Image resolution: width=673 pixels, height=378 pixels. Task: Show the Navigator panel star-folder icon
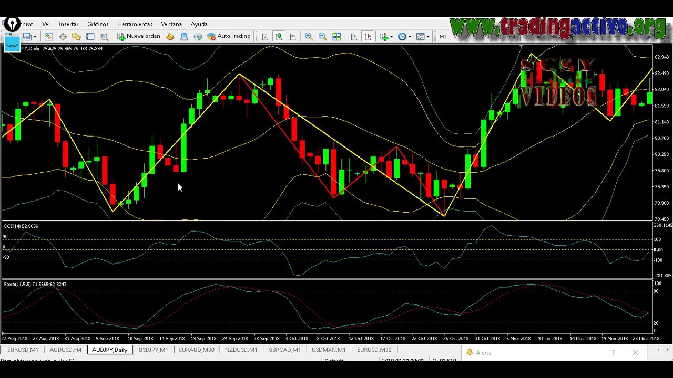76,36
